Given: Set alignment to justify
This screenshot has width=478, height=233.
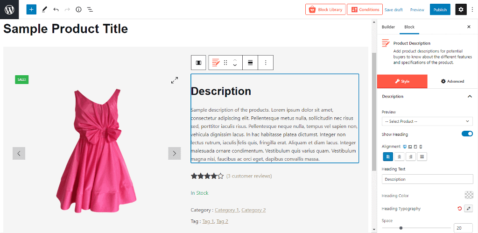Looking at the screenshot, I should click(x=422, y=157).
